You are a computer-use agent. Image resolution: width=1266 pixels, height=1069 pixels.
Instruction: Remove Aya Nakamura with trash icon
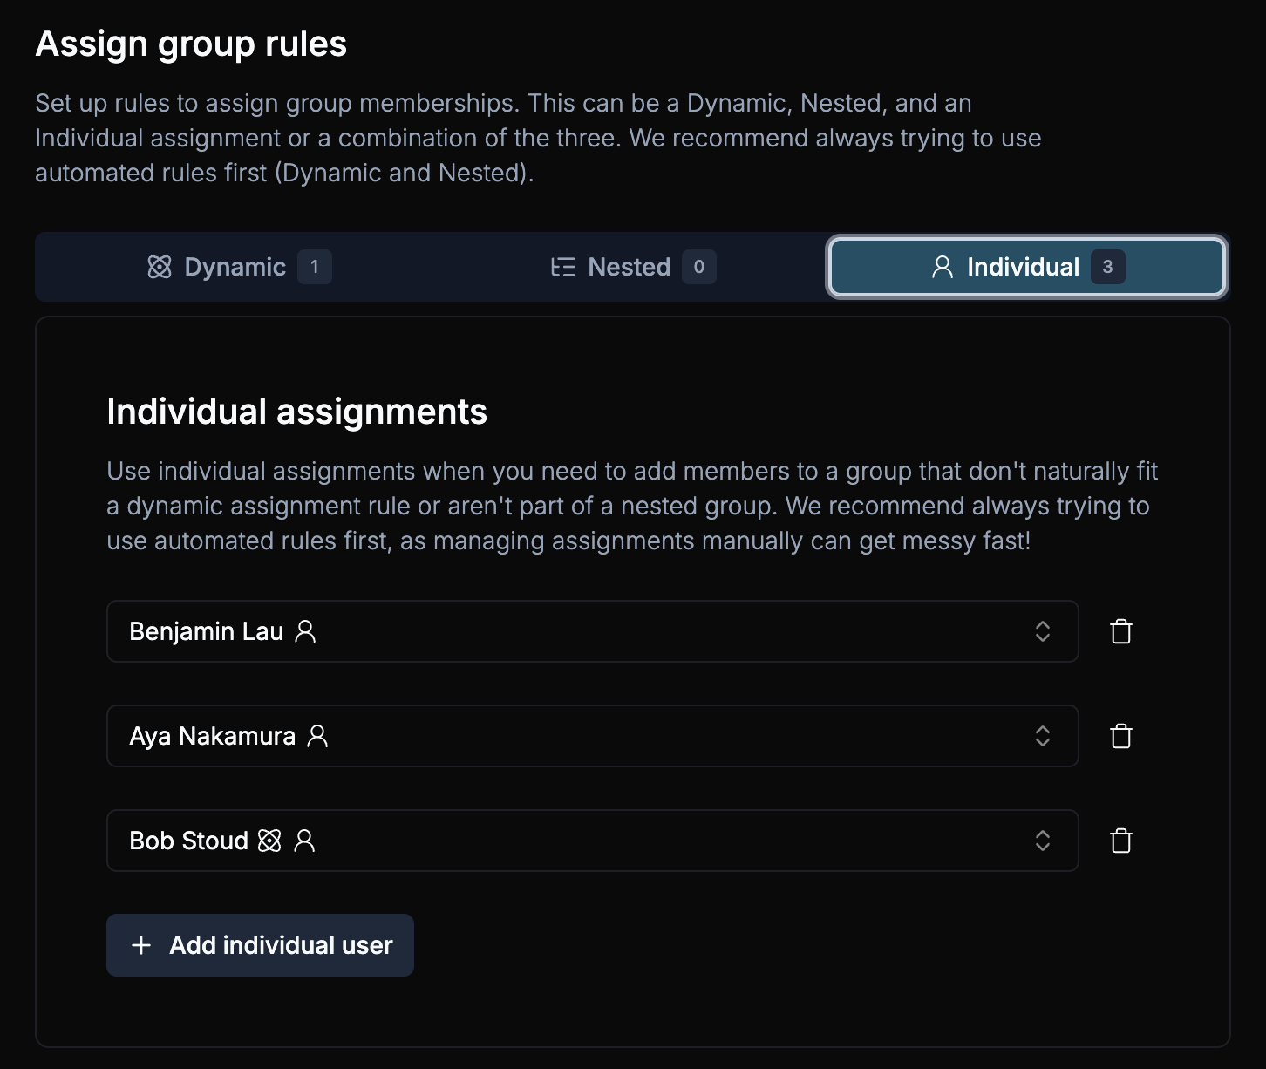pos(1121,736)
